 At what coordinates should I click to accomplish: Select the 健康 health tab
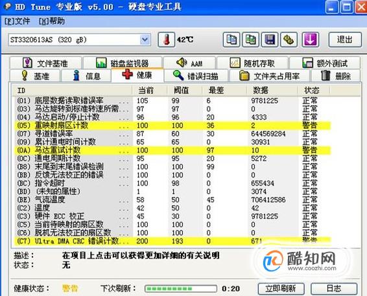pyautogui.click(x=137, y=75)
